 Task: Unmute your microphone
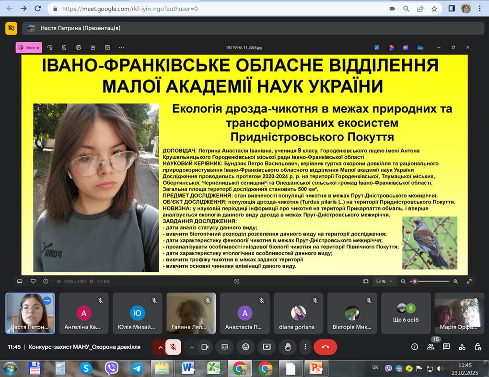tap(173, 346)
